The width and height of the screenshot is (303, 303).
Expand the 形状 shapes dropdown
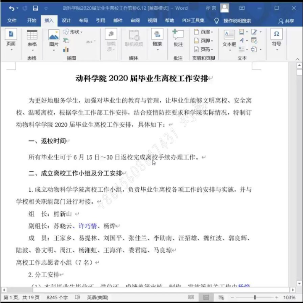(73, 32)
